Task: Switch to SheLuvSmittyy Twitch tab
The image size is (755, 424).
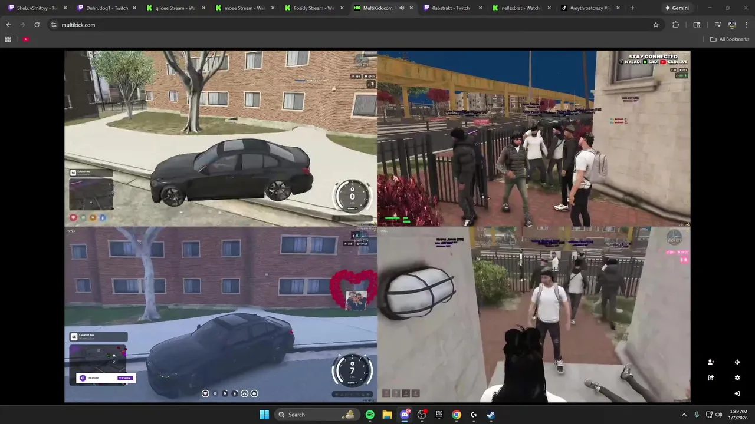Action: pos(35,8)
